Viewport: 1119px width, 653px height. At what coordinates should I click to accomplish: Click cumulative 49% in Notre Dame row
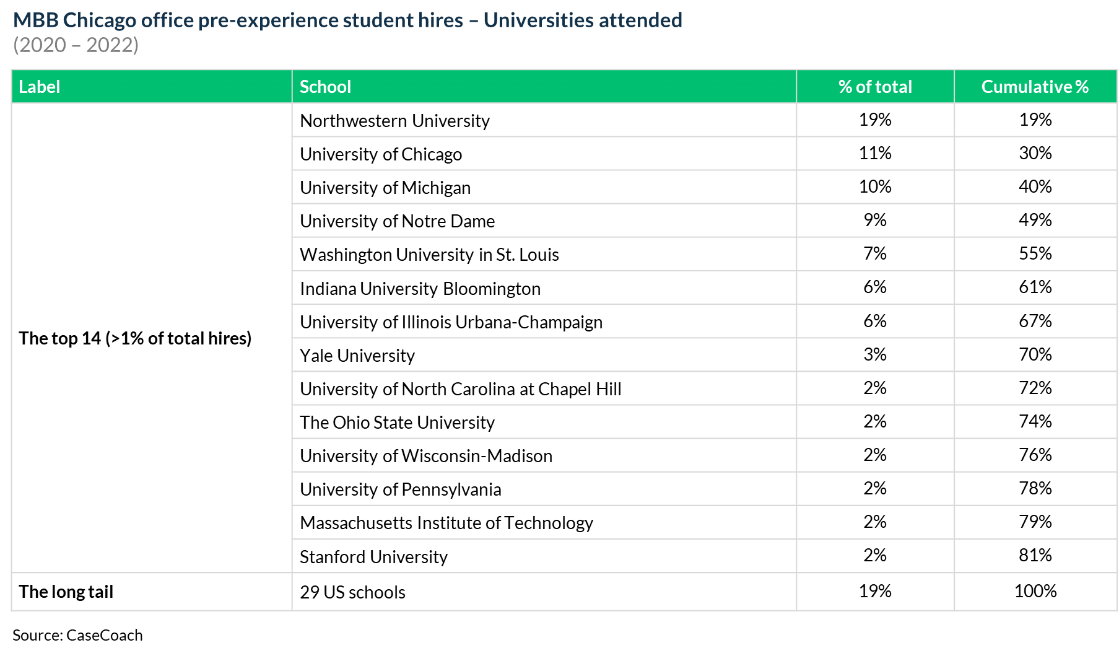pyautogui.click(x=1035, y=220)
